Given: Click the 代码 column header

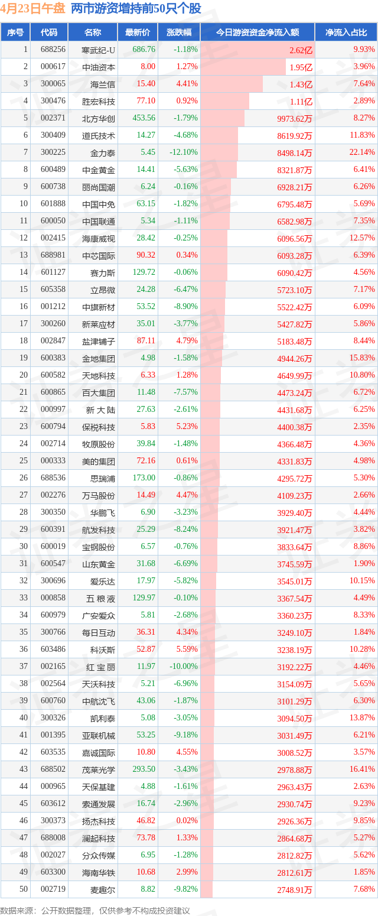Looking at the screenshot, I should [49, 33].
